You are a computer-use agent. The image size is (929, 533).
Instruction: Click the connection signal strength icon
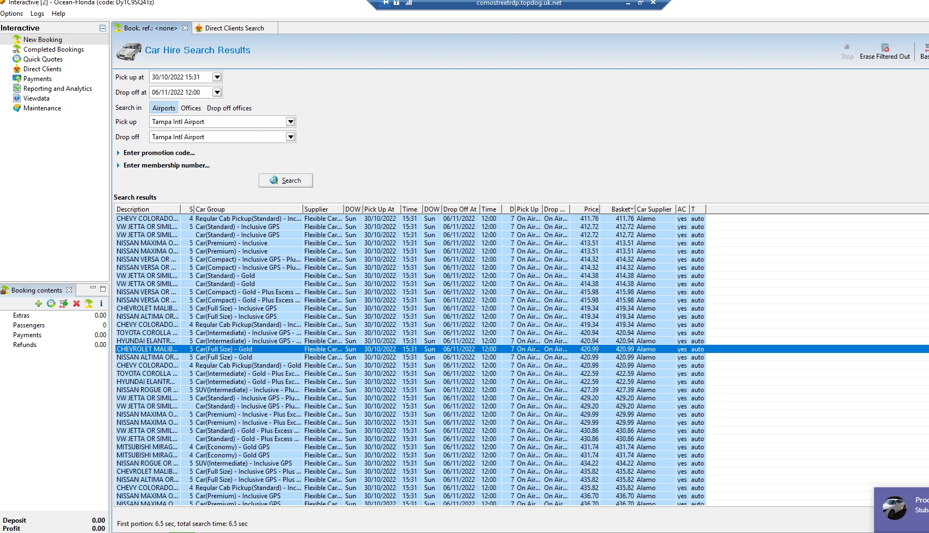(408, 3)
